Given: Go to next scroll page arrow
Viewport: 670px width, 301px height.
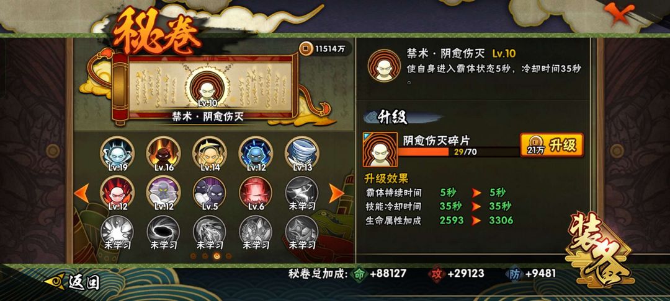Looking at the screenshot, I should 336,193.
